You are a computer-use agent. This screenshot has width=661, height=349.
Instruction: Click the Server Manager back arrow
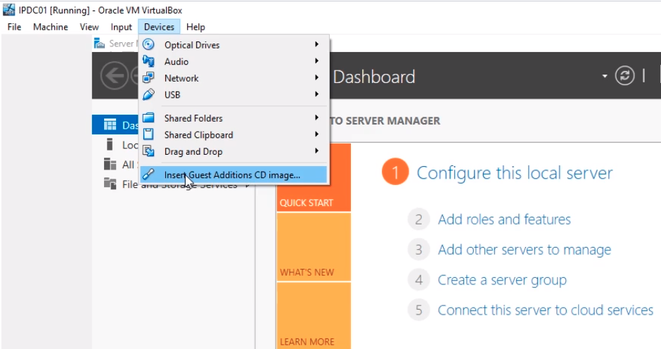[x=114, y=76]
